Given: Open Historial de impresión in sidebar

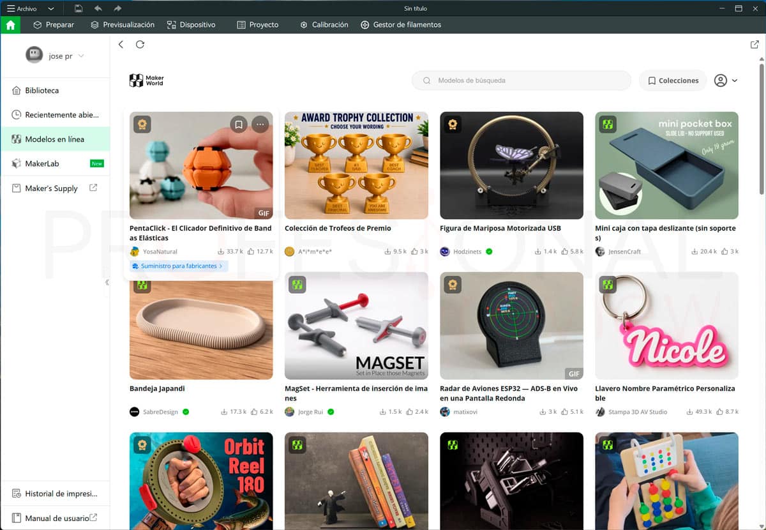Looking at the screenshot, I should 55,494.
